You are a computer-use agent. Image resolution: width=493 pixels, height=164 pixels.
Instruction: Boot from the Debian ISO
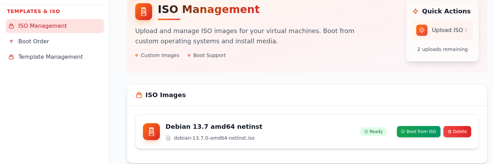pos(419,132)
